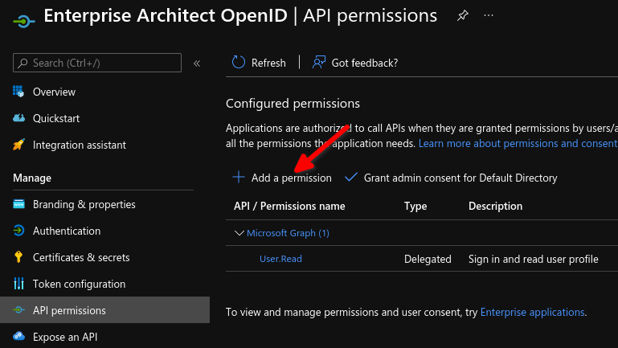Click the API / Permissions name column header
The height and width of the screenshot is (348, 618).
point(289,206)
